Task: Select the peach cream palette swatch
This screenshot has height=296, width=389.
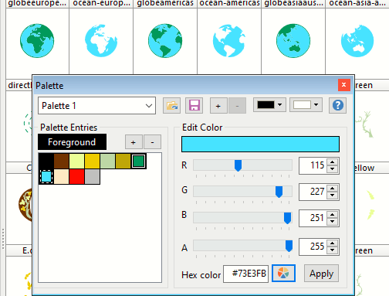Action: point(61,177)
